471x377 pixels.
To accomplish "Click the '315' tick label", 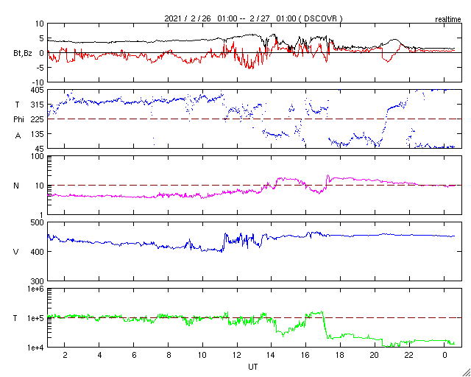I will (x=38, y=105).
